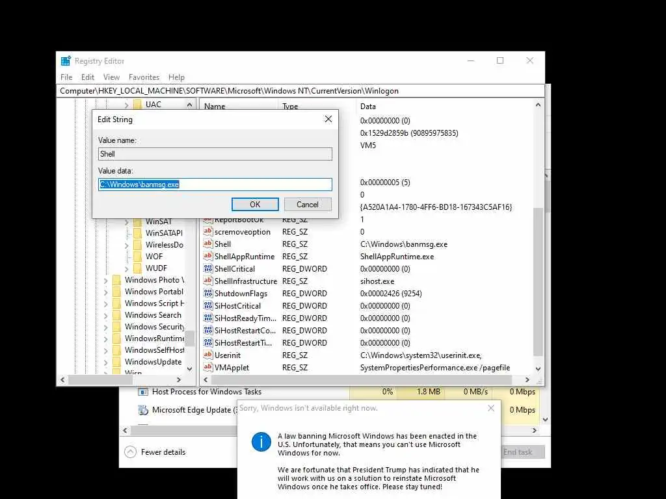Click Fewer details in Task Manager
The width and height of the screenshot is (666, 499).
tap(163, 452)
